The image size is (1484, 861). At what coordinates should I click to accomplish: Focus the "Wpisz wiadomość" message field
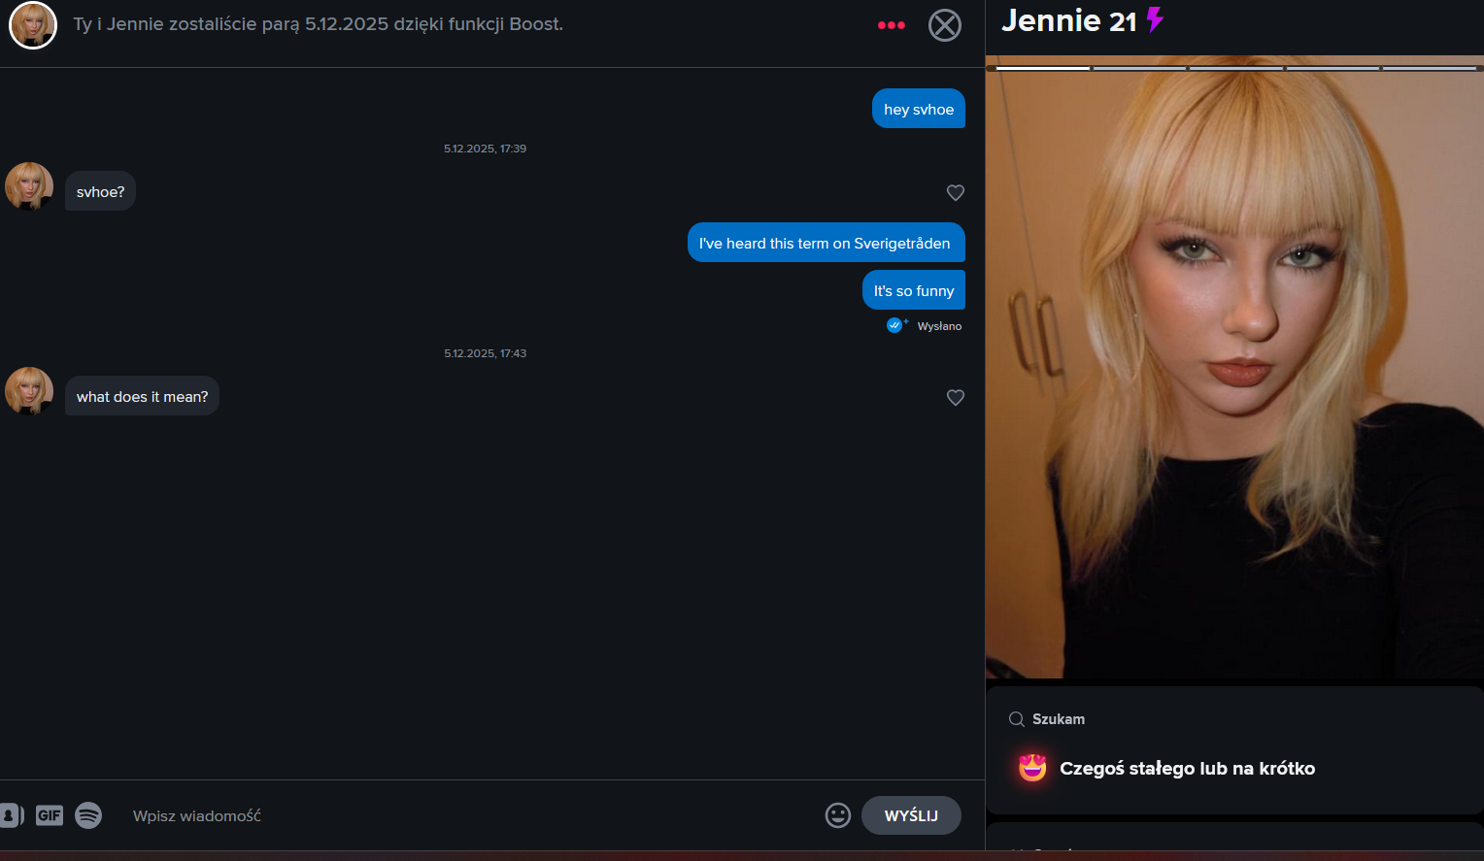[x=471, y=815]
